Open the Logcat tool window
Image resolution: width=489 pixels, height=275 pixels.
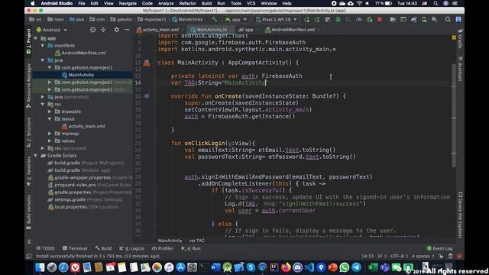pos(131,248)
